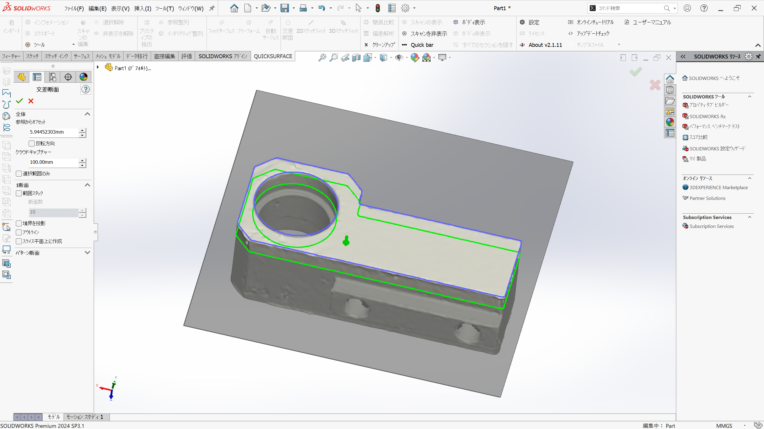Open the Design Library icon in task pane

pos(670,90)
